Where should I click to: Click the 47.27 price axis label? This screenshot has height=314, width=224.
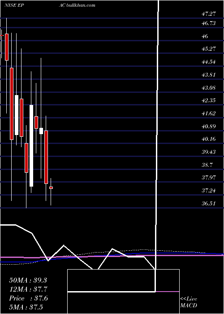point(209,14)
